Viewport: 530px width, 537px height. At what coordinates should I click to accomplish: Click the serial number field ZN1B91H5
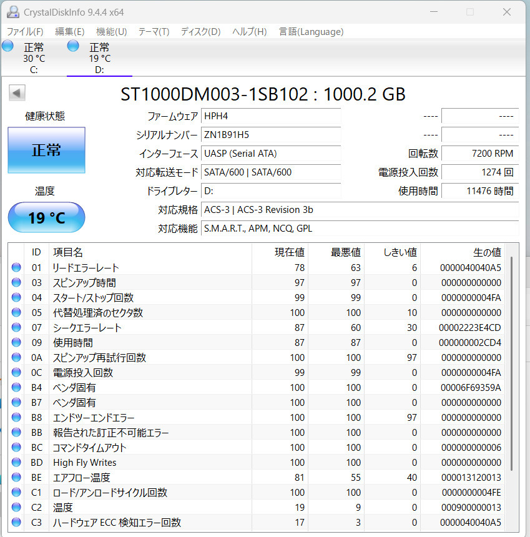pyautogui.click(x=271, y=135)
